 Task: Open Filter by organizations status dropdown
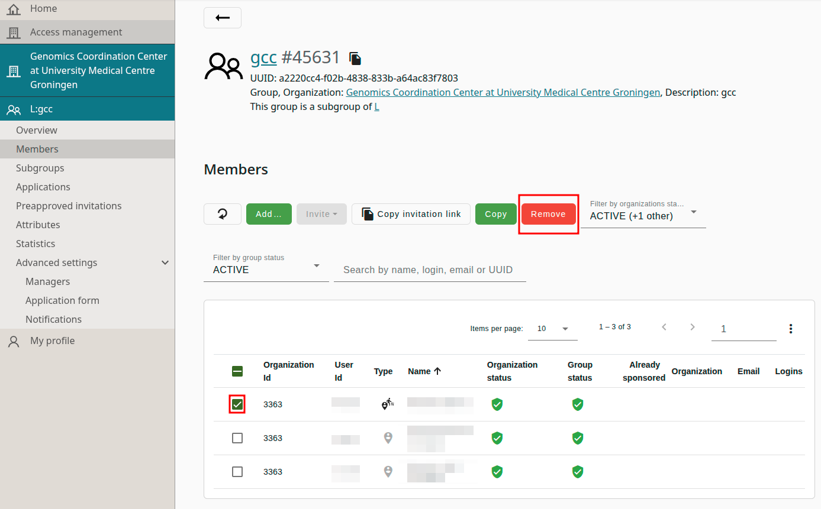[x=643, y=215]
